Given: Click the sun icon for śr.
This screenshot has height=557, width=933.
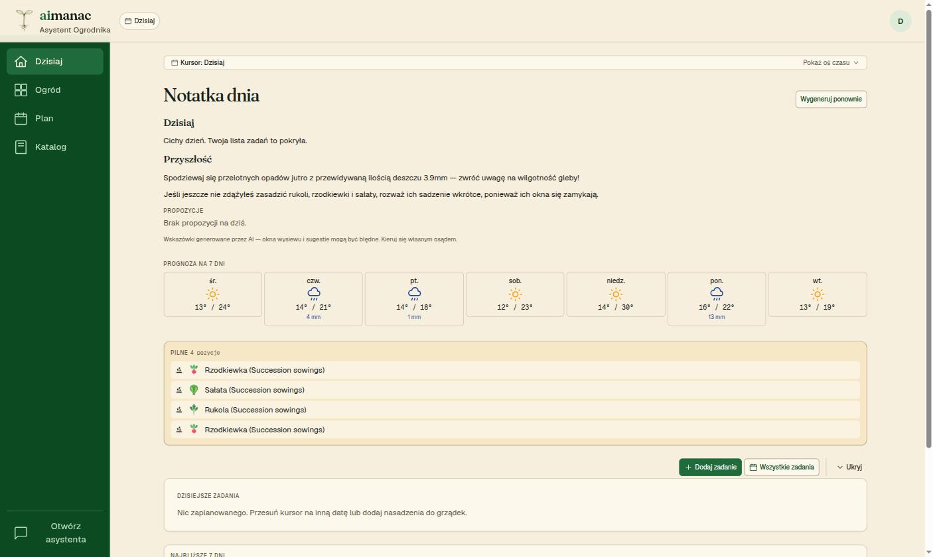Looking at the screenshot, I should click(x=212, y=294).
